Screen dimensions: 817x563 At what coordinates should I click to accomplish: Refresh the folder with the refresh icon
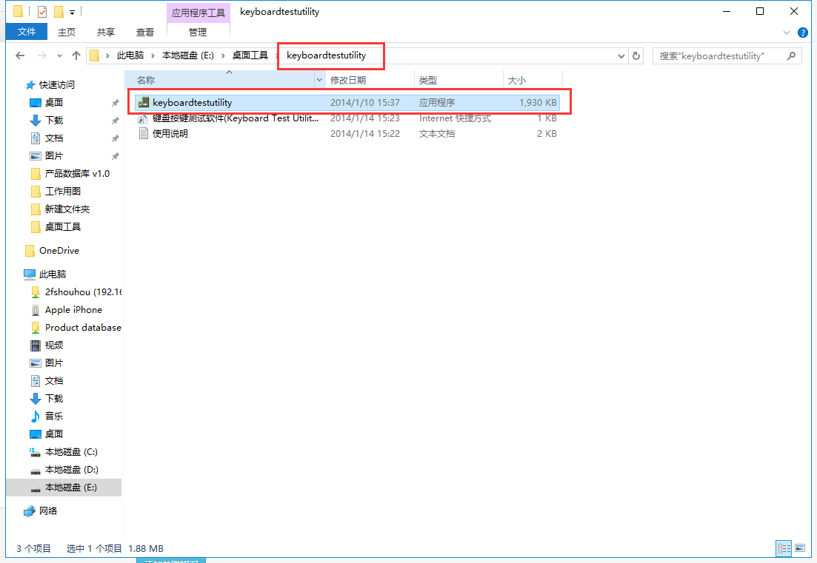[636, 55]
